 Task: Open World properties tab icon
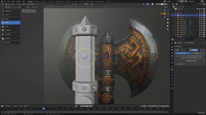[172, 59]
